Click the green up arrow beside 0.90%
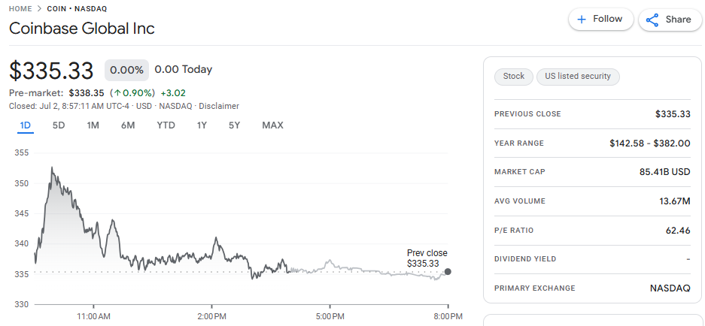 [x=117, y=93]
